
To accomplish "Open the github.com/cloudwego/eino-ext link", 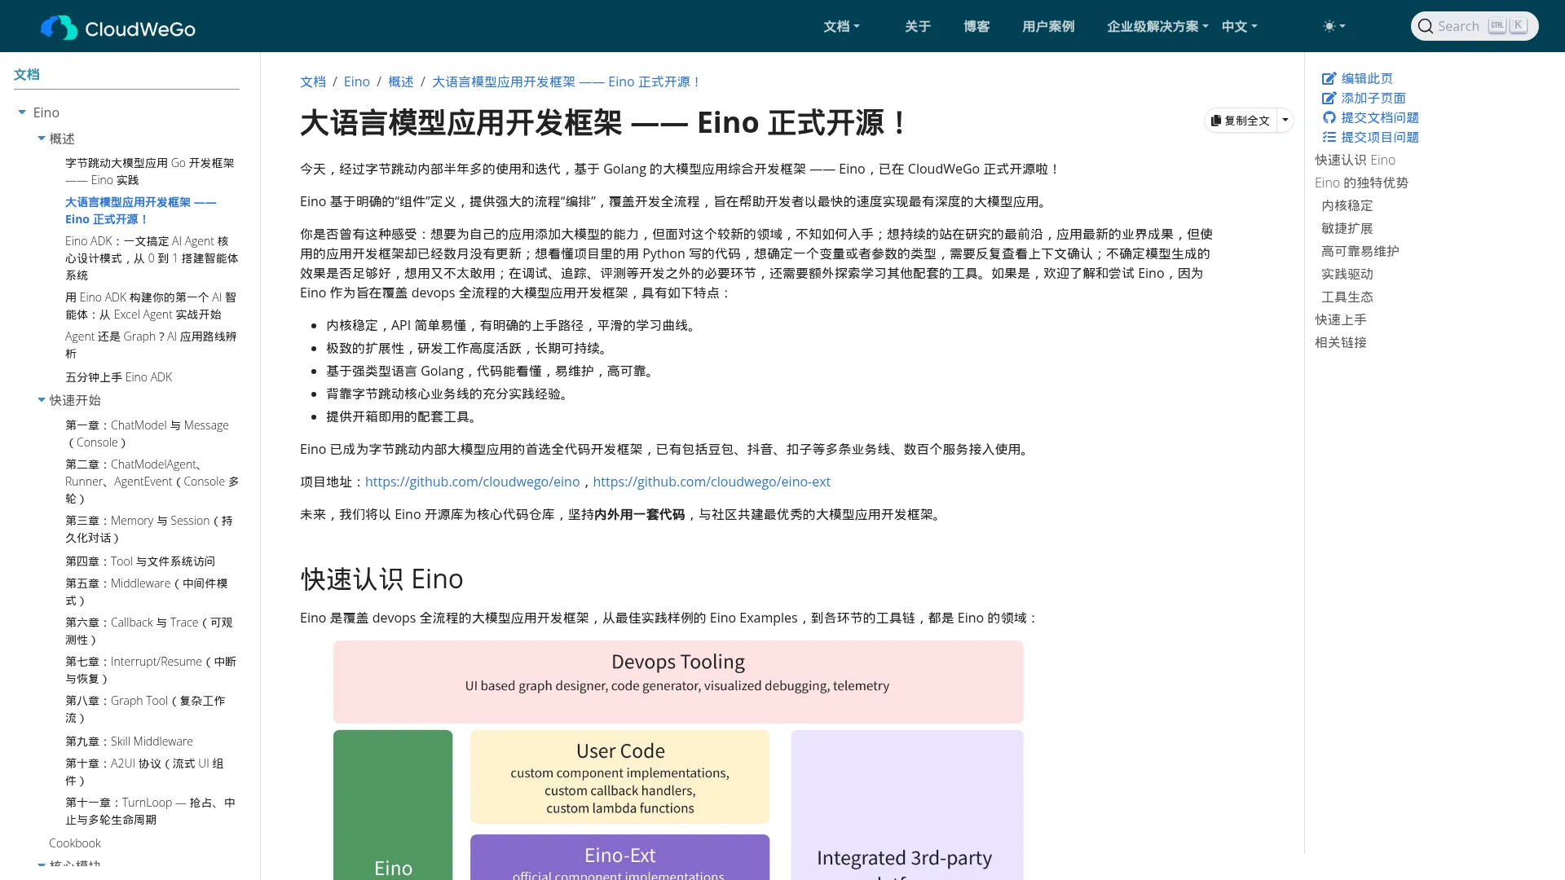I will pyautogui.click(x=711, y=482).
